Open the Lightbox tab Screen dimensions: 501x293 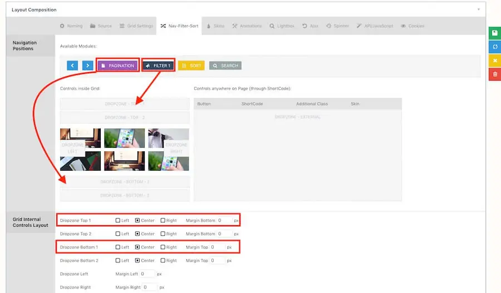pos(282,26)
